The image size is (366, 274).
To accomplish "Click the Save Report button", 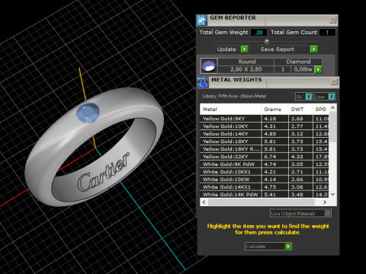I will 288,49.
